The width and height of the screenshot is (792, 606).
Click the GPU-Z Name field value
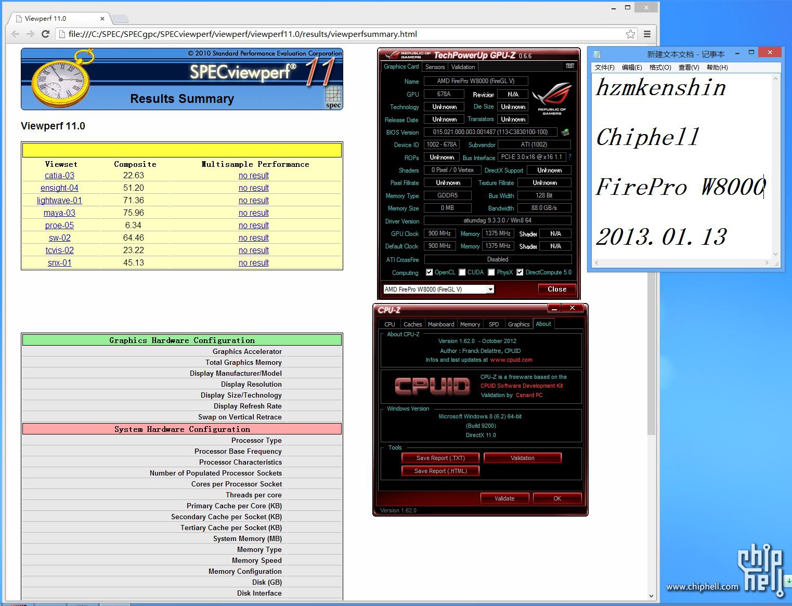(476, 81)
